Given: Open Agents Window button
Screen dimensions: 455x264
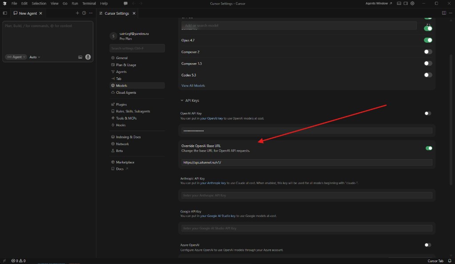Looking at the screenshot, I should click(x=379, y=4).
